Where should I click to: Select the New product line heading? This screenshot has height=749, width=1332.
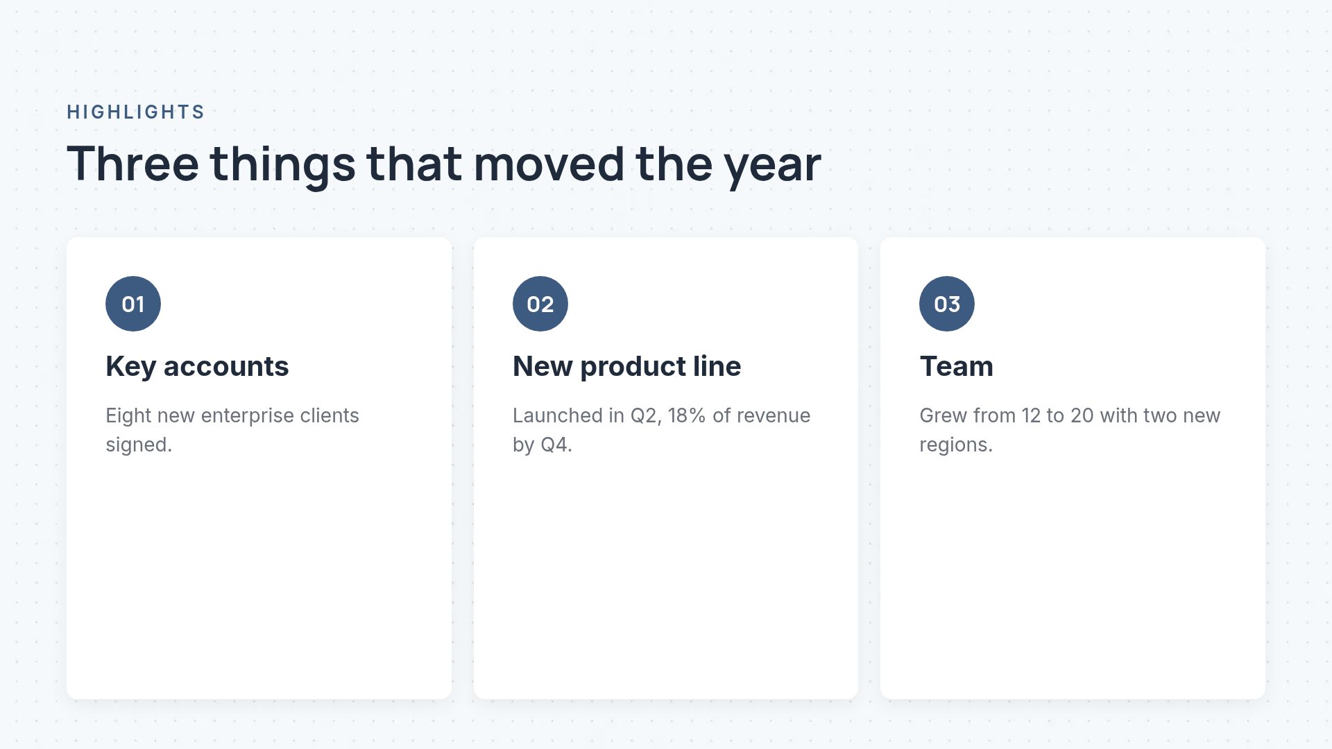pyautogui.click(x=626, y=366)
